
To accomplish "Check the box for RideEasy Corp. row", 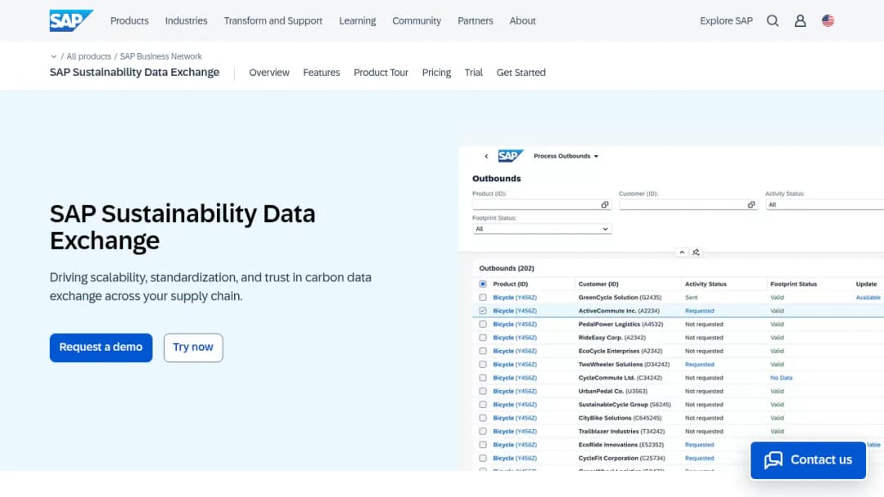I will 483,338.
